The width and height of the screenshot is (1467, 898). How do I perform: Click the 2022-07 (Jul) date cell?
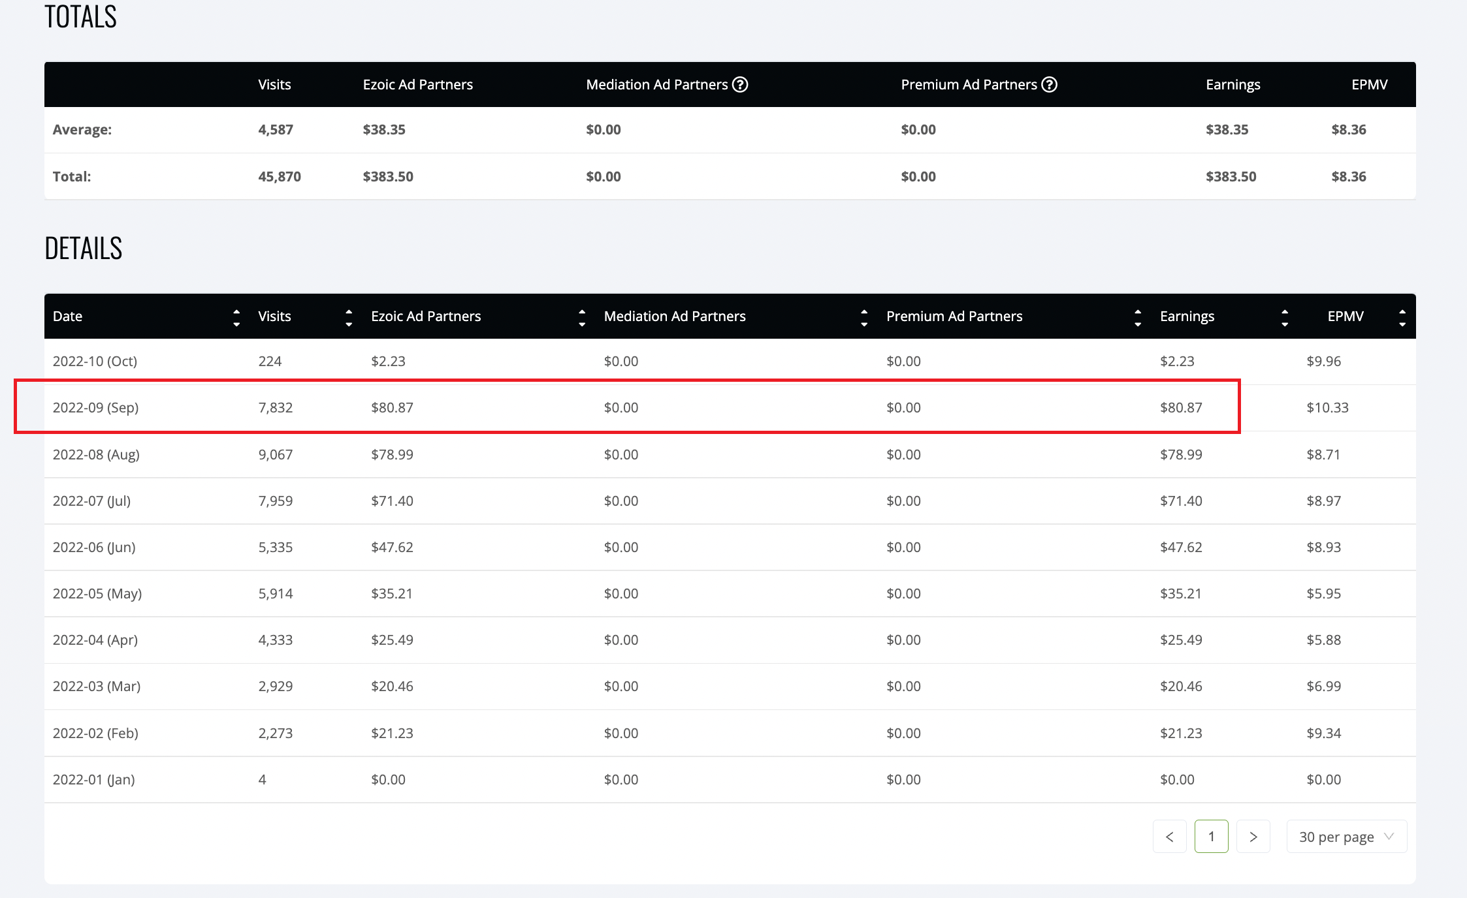pos(91,501)
